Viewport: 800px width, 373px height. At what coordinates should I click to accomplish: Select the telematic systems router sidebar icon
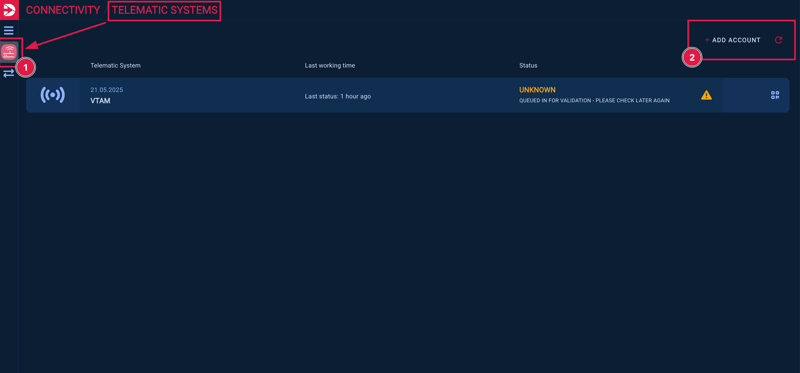(9, 52)
